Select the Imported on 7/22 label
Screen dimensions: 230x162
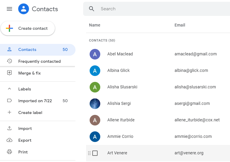click(x=35, y=101)
